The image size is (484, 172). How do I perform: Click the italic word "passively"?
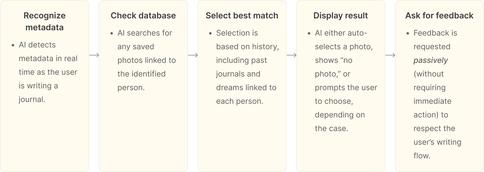(430, 60)
